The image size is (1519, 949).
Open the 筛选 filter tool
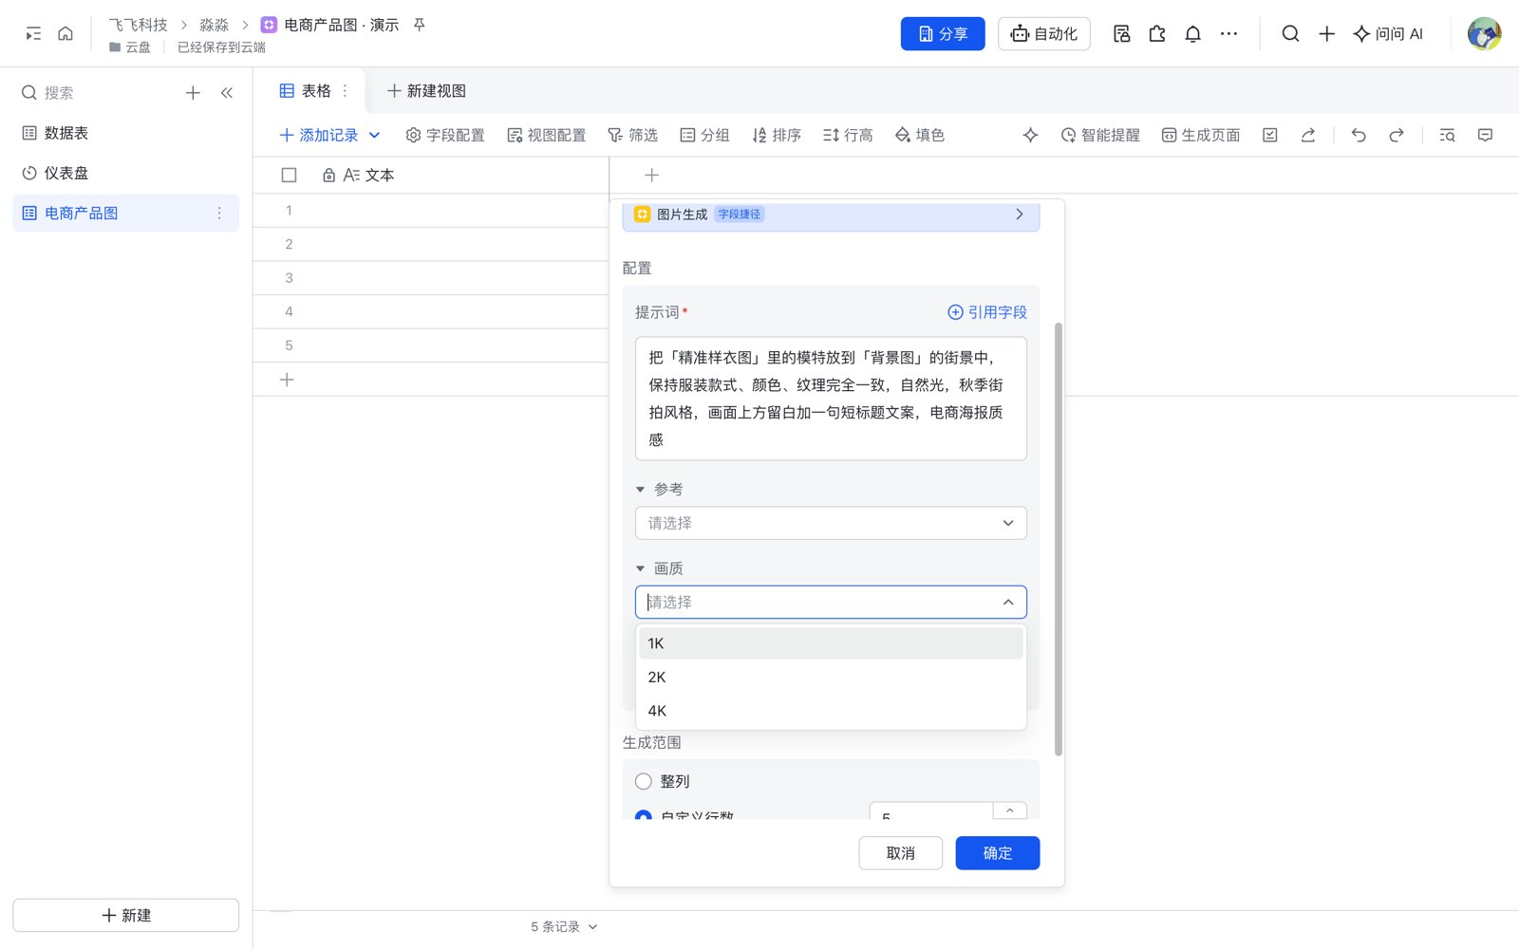click(632, 136)
